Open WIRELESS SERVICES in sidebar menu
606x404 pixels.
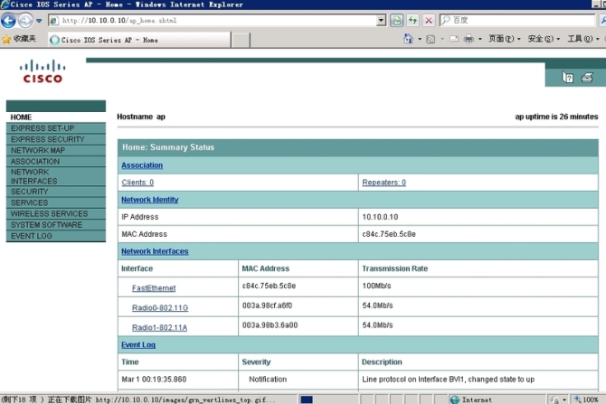pos(49,214)
